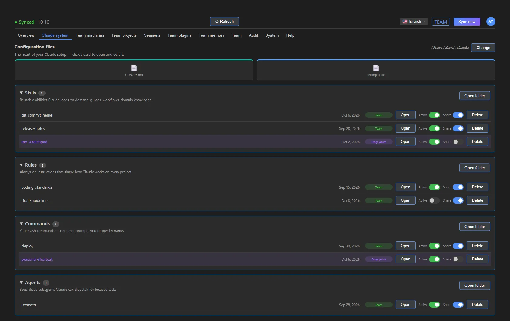Enable Share switch for personal-shortcut

tap(458, 259)
